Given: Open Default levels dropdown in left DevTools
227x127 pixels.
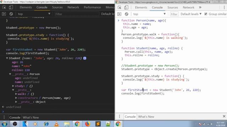Looking at the screenshot, I should tap(108, 14).
